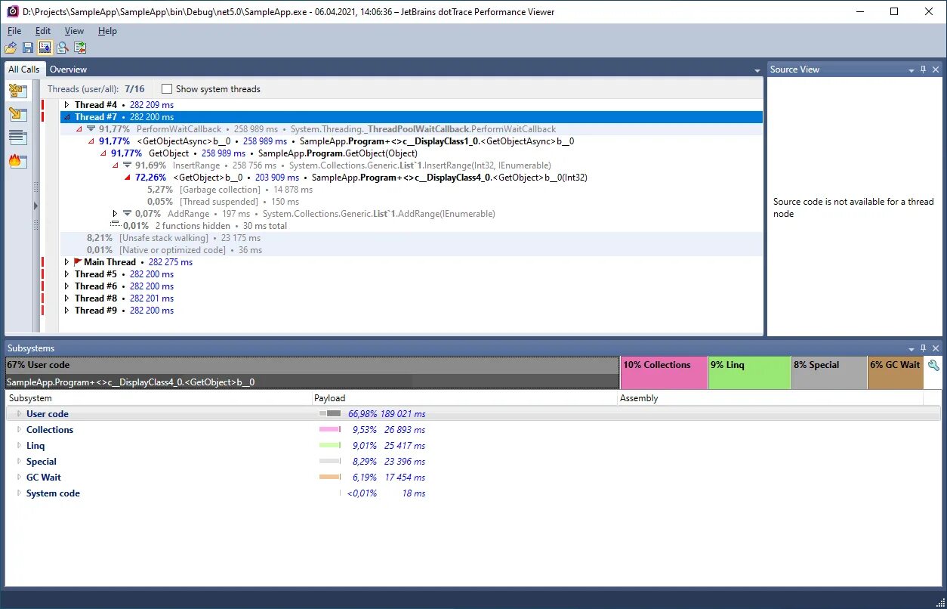Expand Thread #5 node
947x609 pixels.
(66, 274)
